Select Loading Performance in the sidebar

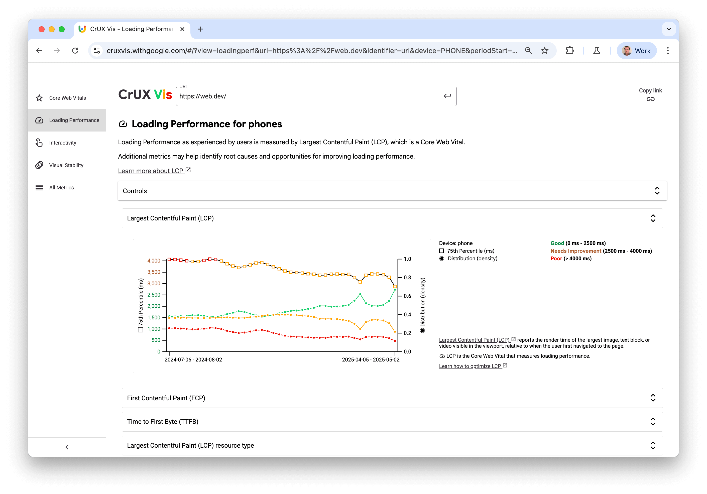point(74,120)
